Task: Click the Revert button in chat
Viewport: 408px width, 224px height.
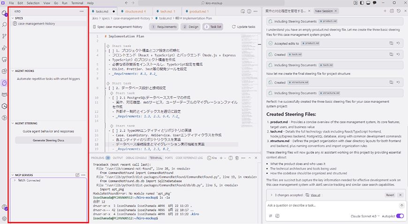Action: click(x=390, y=195)
